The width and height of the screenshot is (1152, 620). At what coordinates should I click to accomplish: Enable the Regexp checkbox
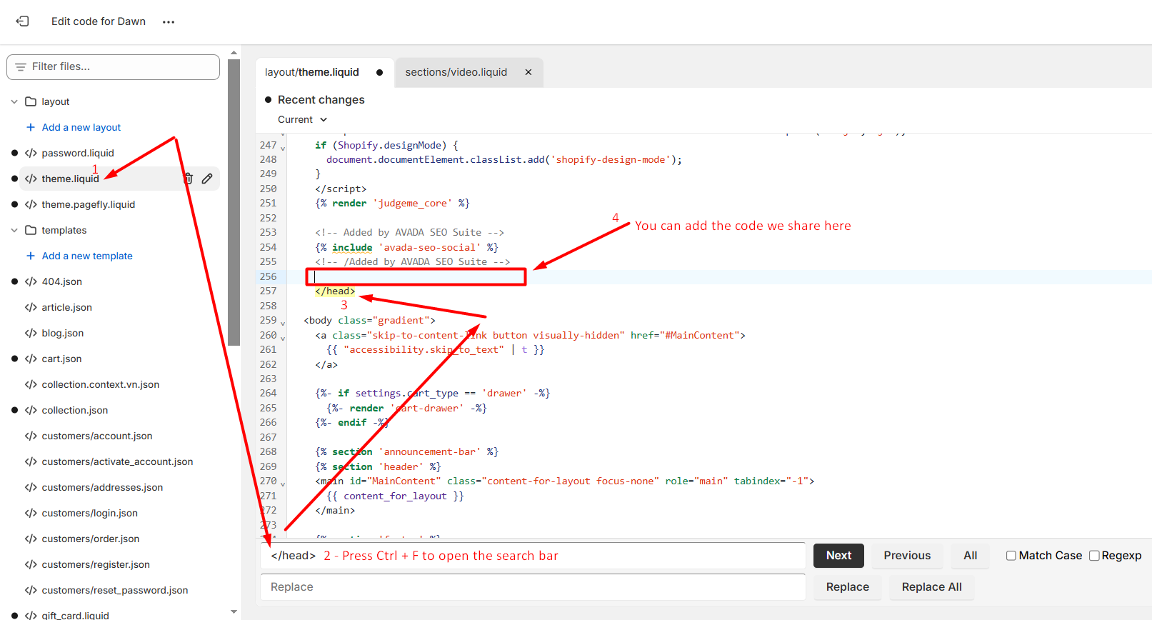(x=1094, y=556)
